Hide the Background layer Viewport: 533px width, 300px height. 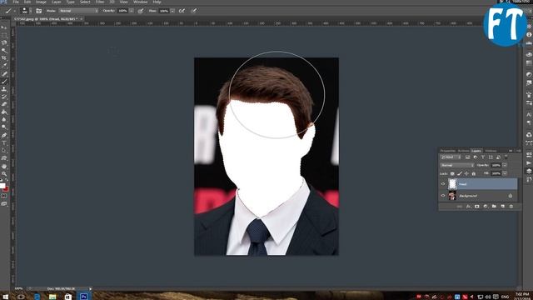pyautogui.click(x=443, y=196)
